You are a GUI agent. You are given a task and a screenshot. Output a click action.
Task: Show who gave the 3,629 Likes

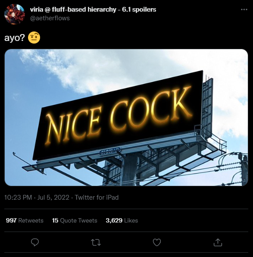click(122, 220)
